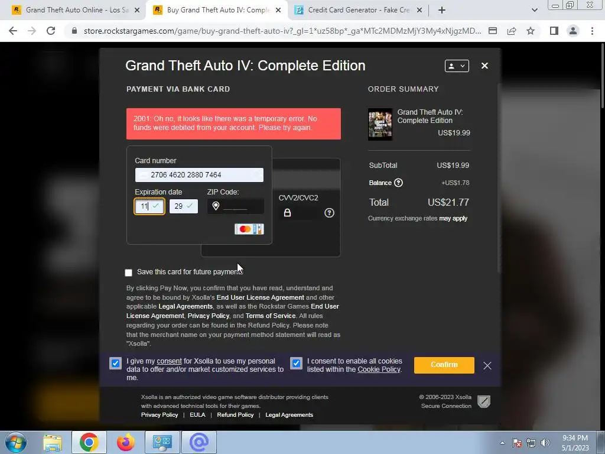The image size is (605, 454).
Task: Reload the page
Action: point(51,31)
